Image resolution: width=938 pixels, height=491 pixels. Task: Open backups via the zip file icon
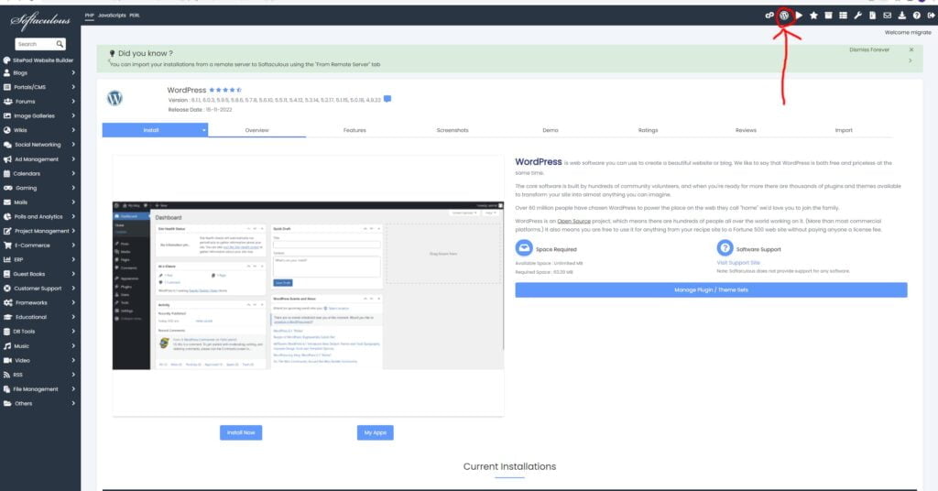872,16
